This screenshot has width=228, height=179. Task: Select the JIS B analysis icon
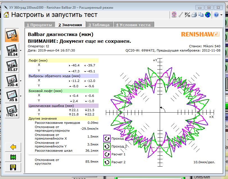coord(12,96)
